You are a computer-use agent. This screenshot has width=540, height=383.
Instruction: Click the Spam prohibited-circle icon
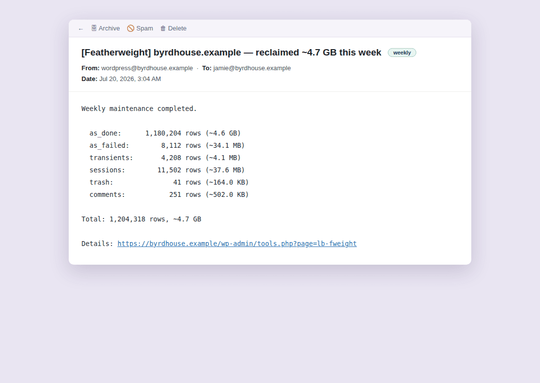tap(131, 28)
